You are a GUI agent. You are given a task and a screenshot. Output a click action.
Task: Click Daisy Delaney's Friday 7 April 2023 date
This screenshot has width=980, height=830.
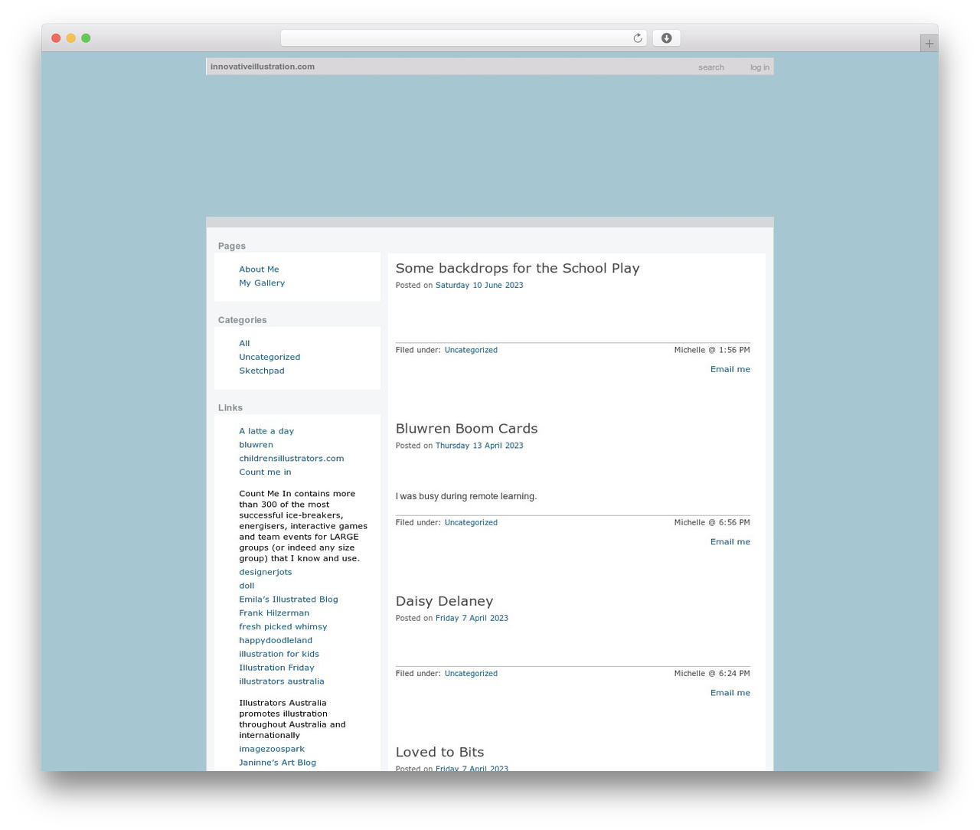[x=472, y=619]
